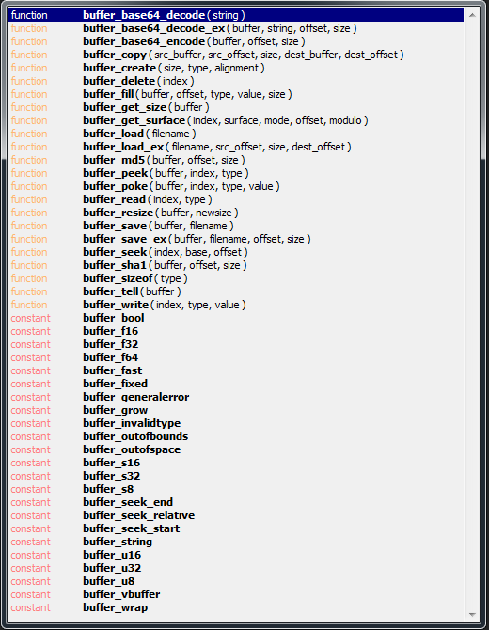Select buffer_base64_decode function entry
489x630 pixels.
[235, 15]
